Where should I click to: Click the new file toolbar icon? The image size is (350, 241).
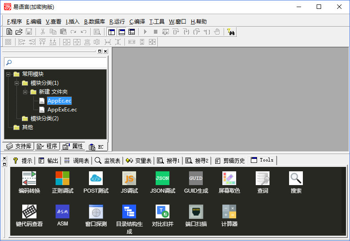click(x=9, y=32)
